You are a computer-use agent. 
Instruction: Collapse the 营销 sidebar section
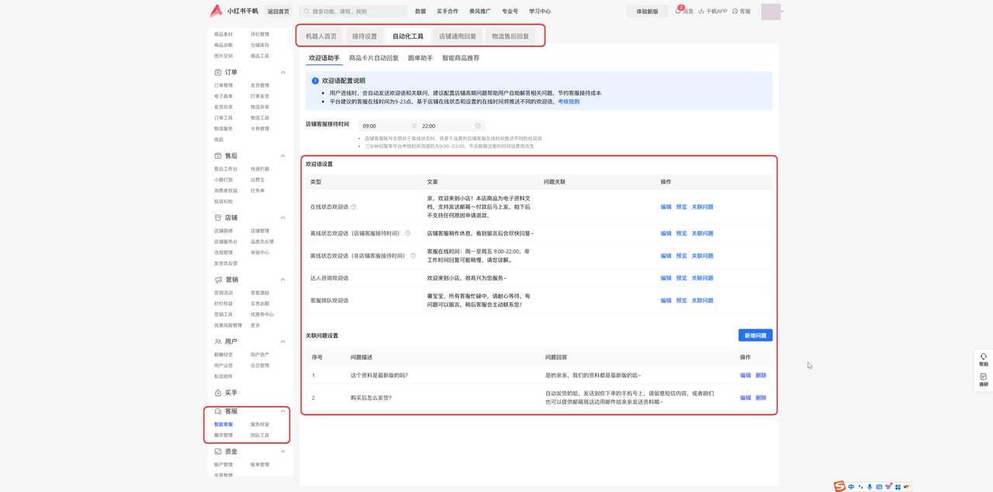pos(282,280)
